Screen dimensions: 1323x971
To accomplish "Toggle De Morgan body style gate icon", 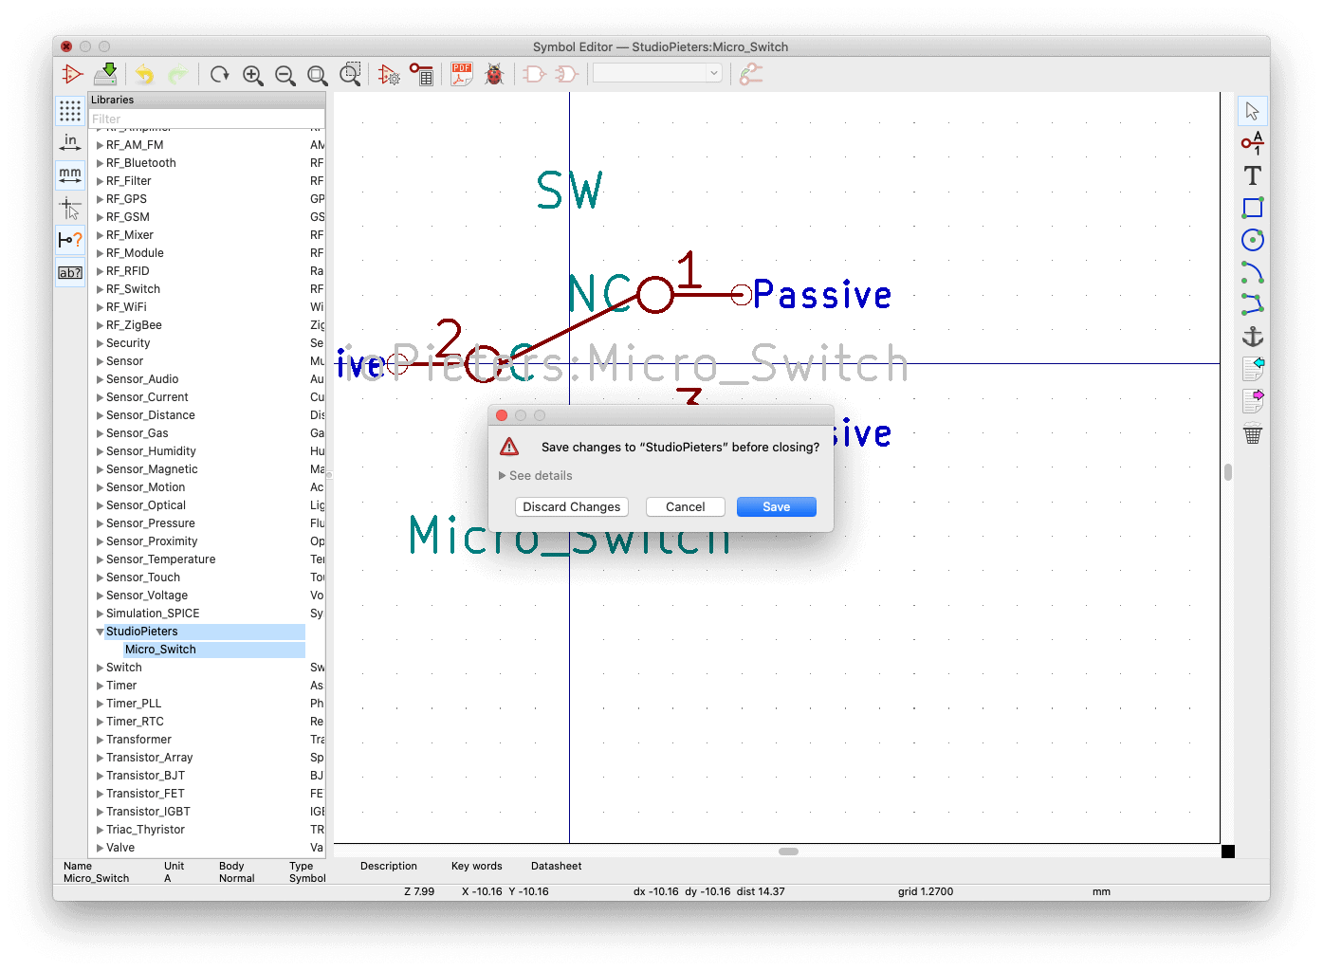I will pyautogui.click(x=567, y=74).
